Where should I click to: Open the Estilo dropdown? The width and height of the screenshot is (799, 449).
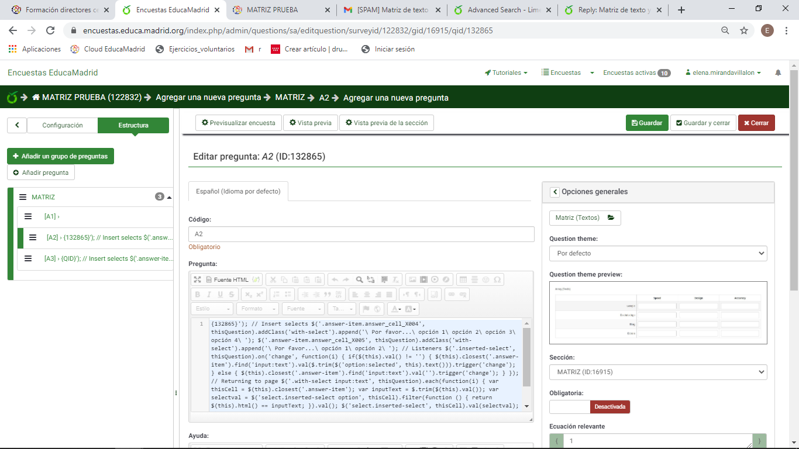212,309
